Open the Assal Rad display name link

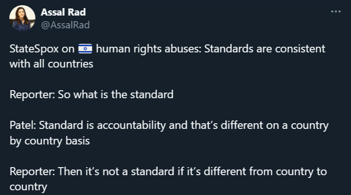63,12
